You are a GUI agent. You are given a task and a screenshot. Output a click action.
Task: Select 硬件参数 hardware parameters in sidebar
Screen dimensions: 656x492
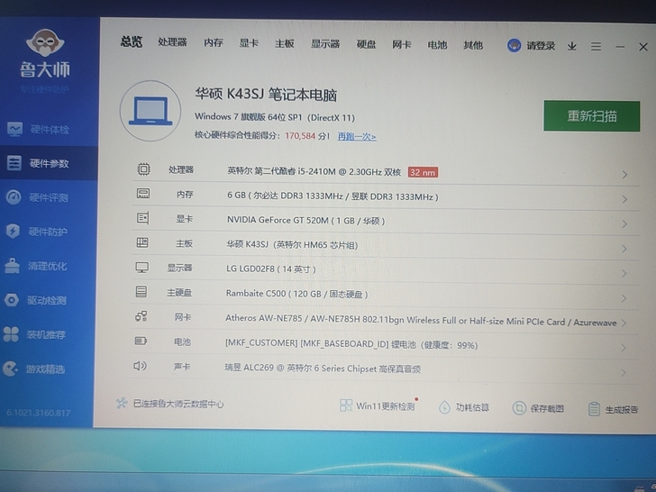tap(49, 163)
